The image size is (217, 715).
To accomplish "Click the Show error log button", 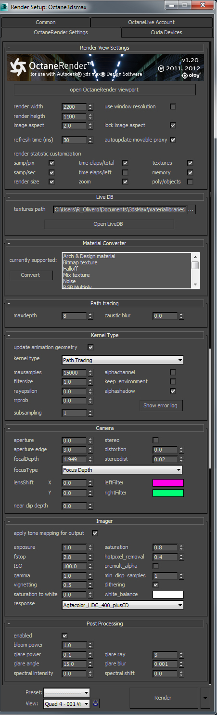I will point(160,405).
